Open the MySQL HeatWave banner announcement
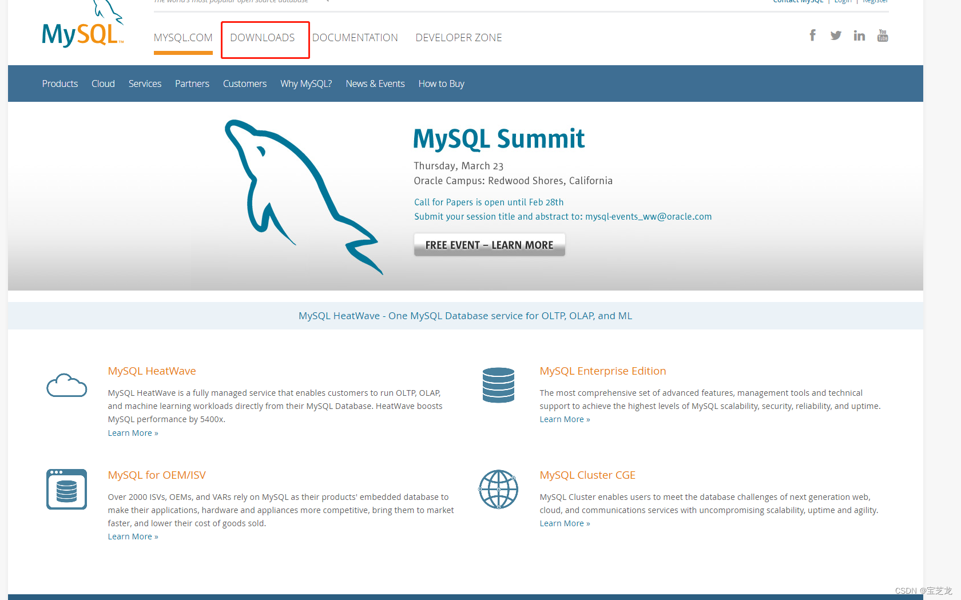 (465, 315)
